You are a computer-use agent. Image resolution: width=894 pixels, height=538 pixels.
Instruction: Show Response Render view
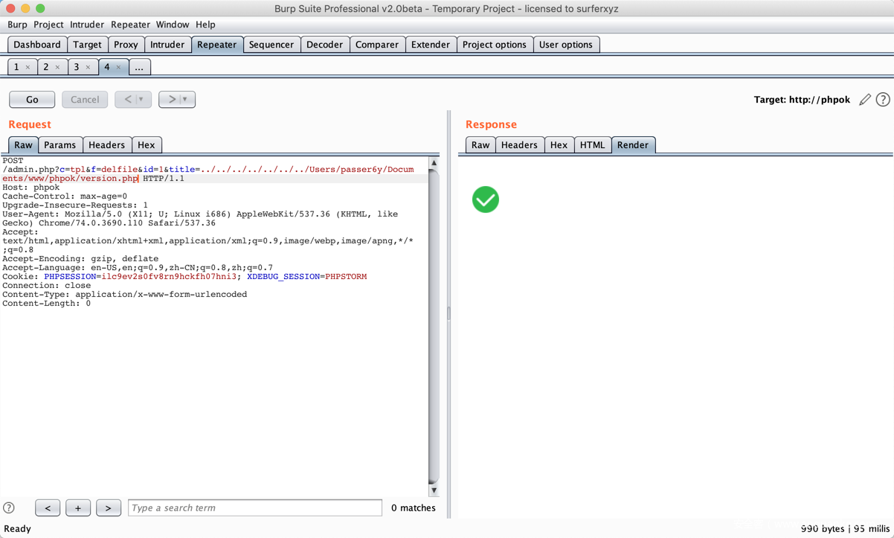633,145
